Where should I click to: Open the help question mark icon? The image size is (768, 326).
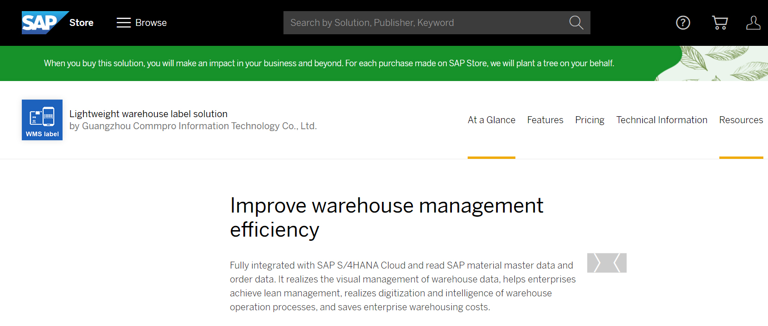pos(683,23)
